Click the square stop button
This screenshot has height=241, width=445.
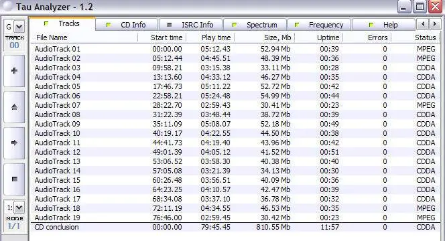(x=14, y=179)
